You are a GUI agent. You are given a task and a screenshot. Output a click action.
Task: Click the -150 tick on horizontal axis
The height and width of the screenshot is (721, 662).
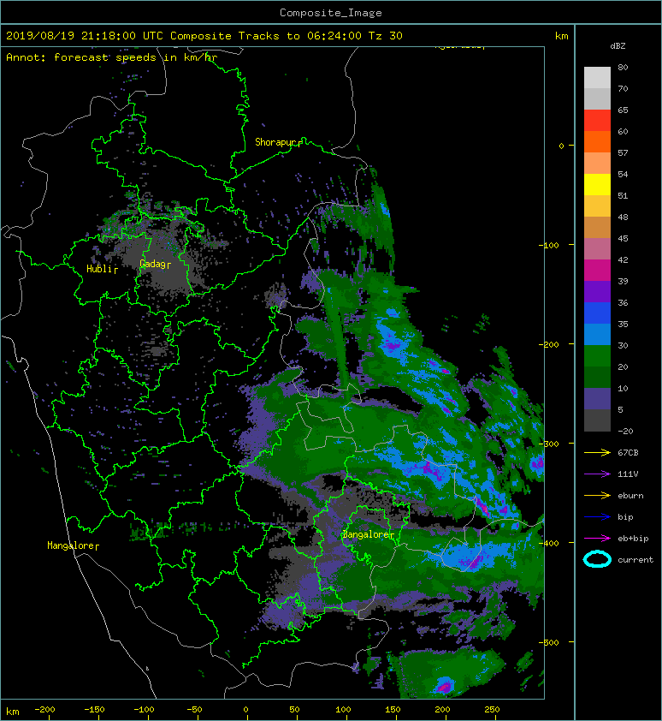coord(94,710)
